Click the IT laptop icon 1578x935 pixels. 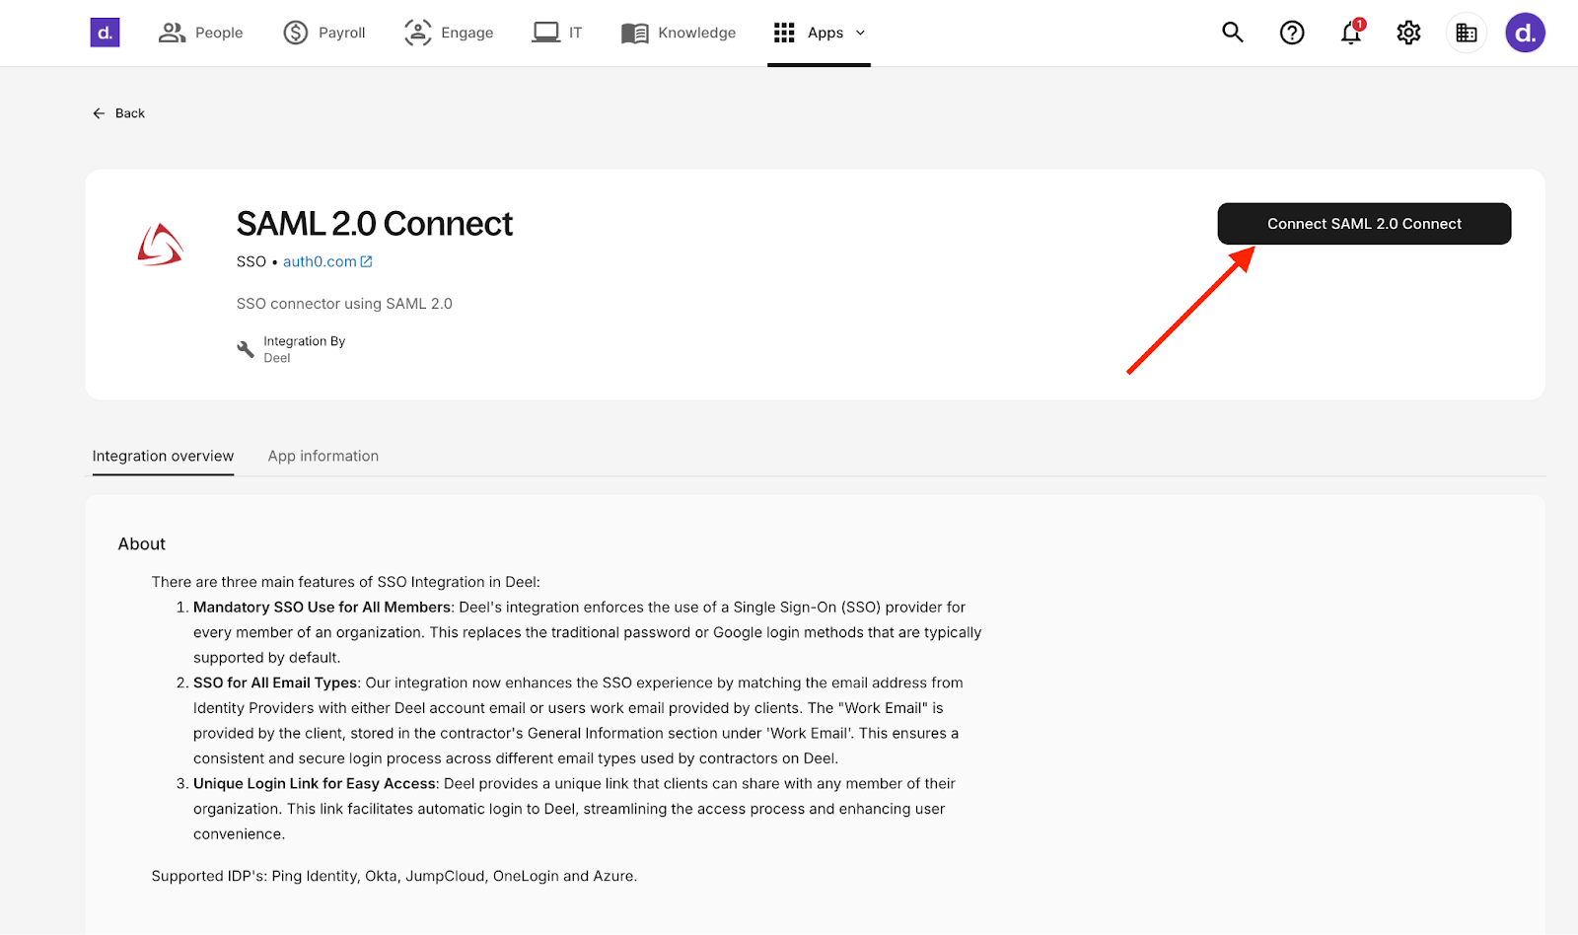[x=545, y=33]
